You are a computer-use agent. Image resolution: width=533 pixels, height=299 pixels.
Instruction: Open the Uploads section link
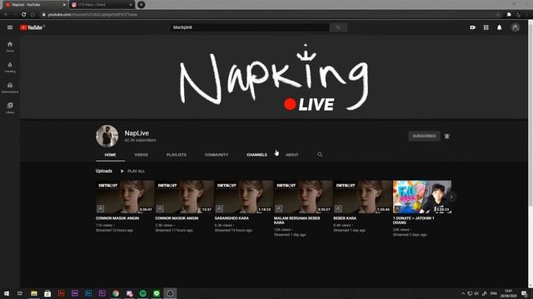(103, 171)
